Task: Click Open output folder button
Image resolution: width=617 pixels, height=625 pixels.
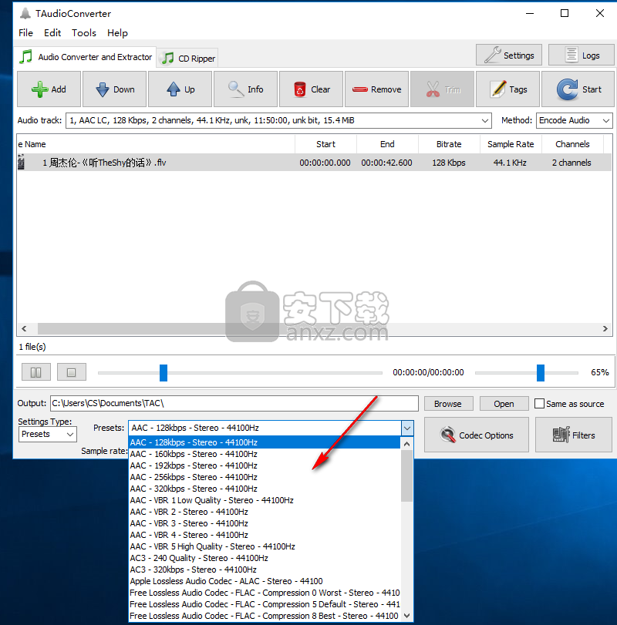Action: pyautogui.click(x=504, y=404)
